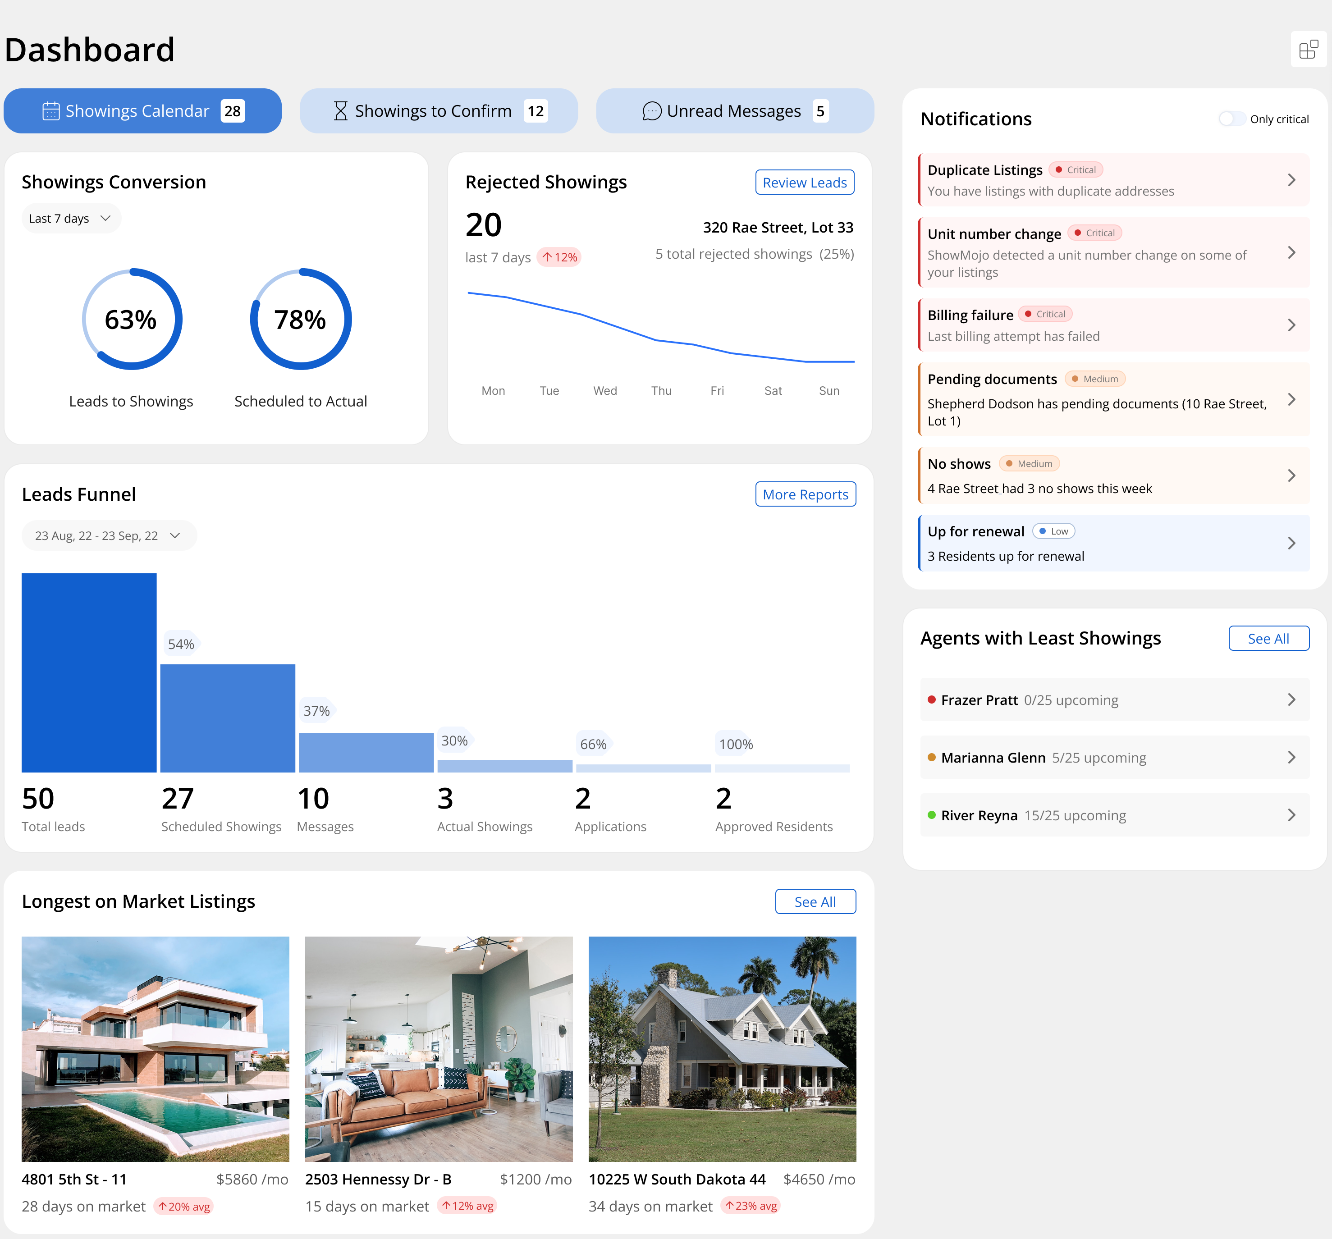
Task: Click the 12% increase badge in Rejected Showings
Action: [558, 256]
